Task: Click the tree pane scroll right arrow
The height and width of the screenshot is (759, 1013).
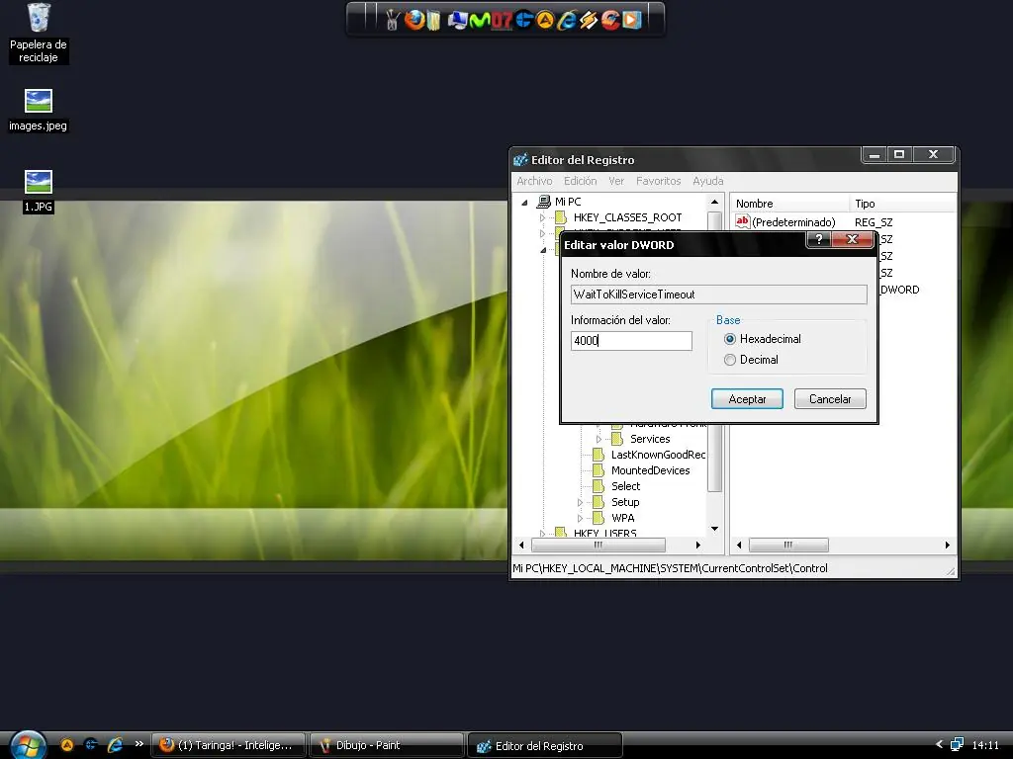Action: 697,545
